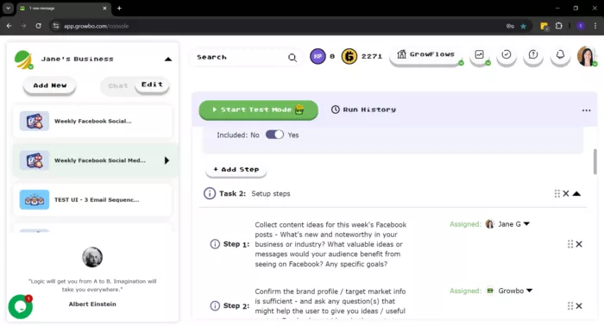Open the help question mark icon
Screen dimensions: 604x326
tap(533, 55)
